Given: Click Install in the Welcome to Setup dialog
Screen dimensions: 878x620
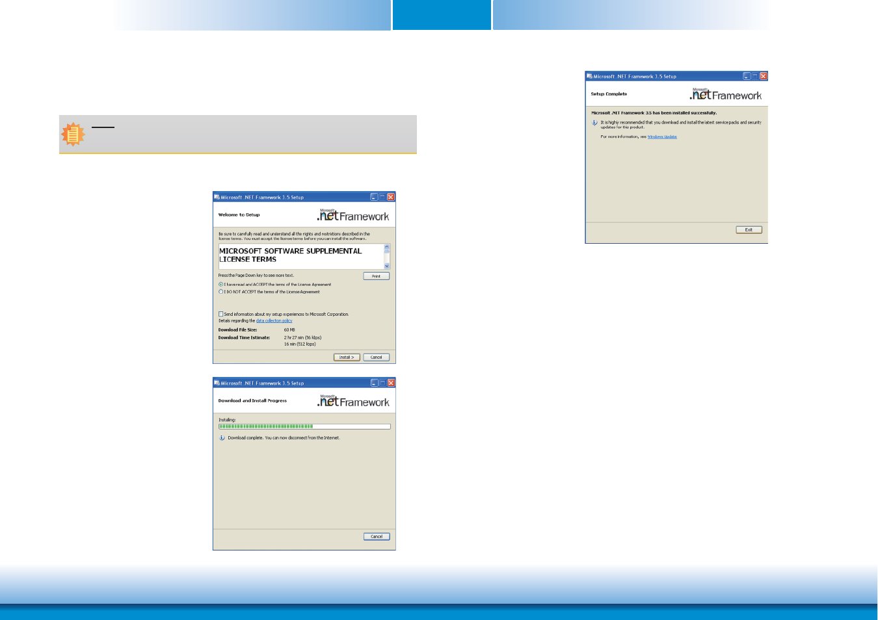Looking at the screenshot, I should [347, 357].
